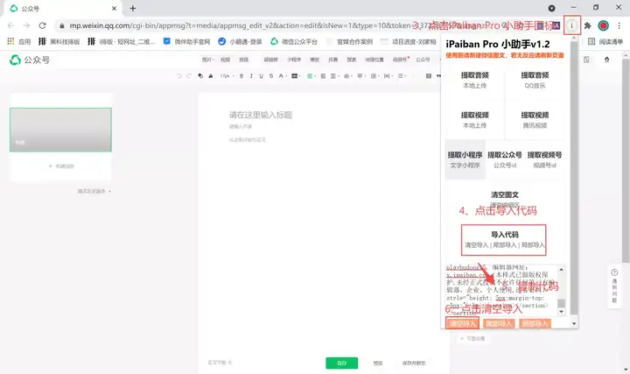The height and width of the screenshot is (374, 630).
Task: Click the undo arrow in editor toolbar
Action: [x=179, y=75]
